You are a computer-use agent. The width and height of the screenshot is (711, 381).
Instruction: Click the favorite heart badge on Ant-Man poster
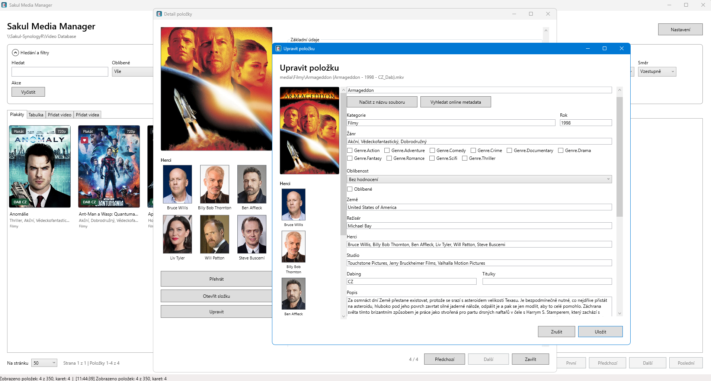[x=84, y=140]
